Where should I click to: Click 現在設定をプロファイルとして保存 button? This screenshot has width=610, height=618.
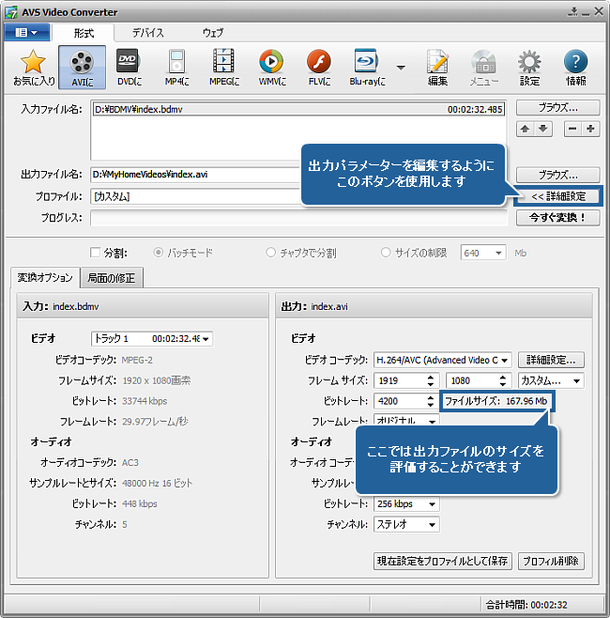click(x=442, y=561)
